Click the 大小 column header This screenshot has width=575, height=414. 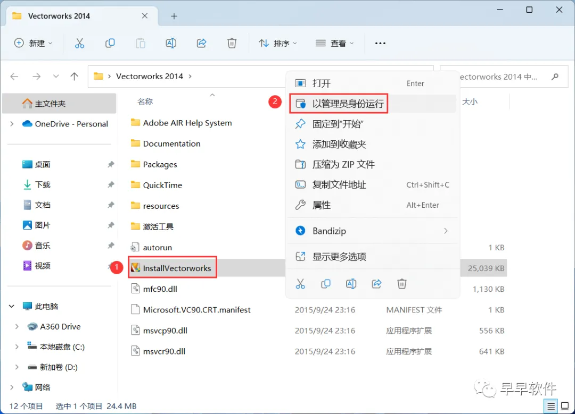point(470,102)
